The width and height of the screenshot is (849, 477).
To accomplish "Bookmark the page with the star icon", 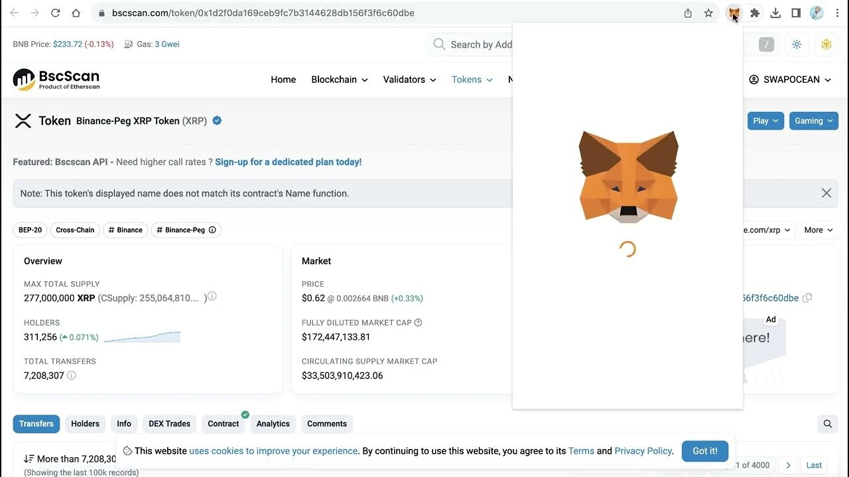I will (708, 13).
